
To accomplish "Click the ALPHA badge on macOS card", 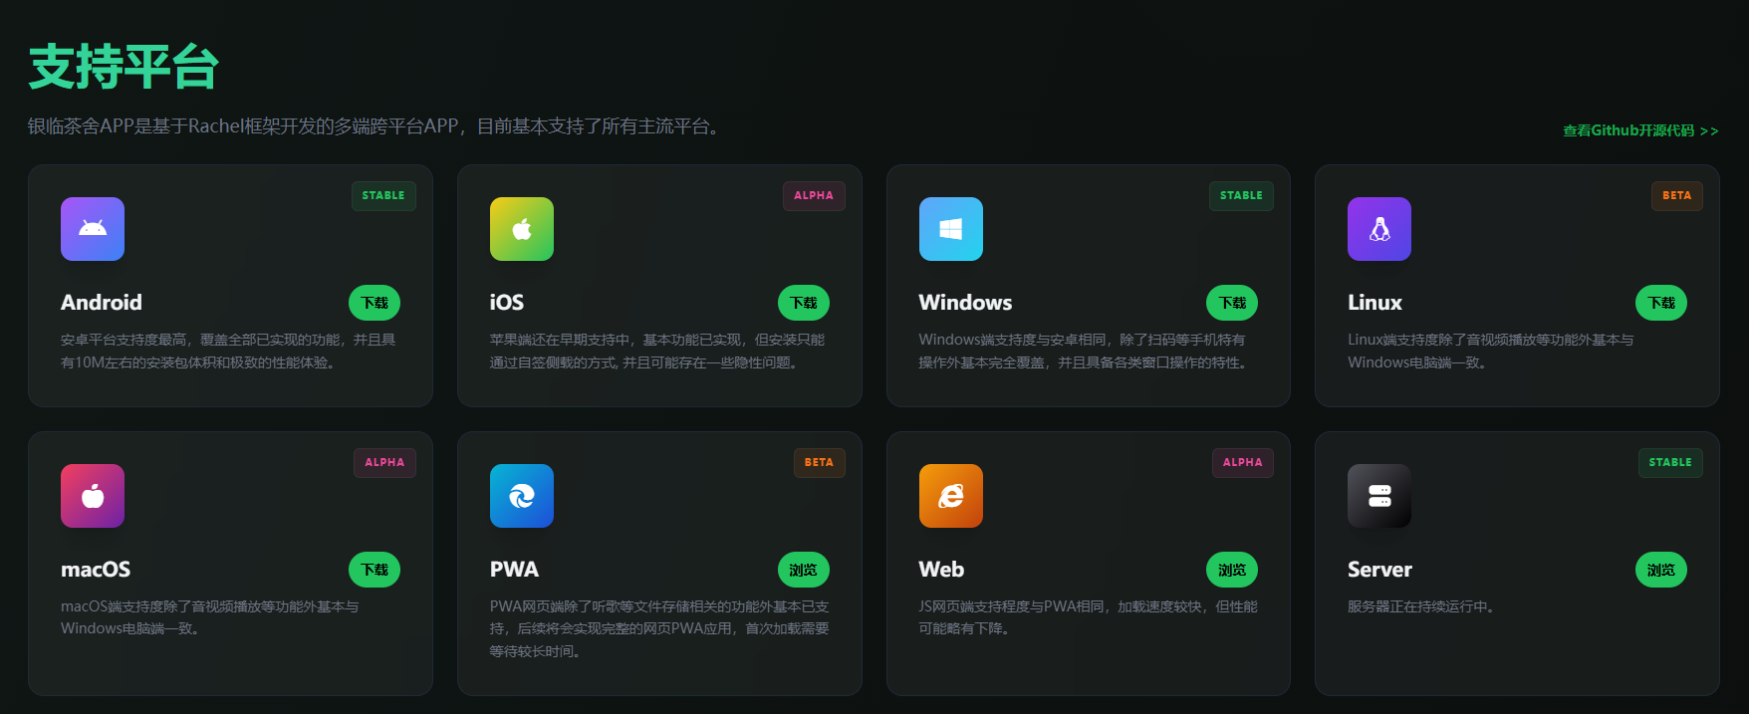I will pyautogui.click(x=384, y=463).
